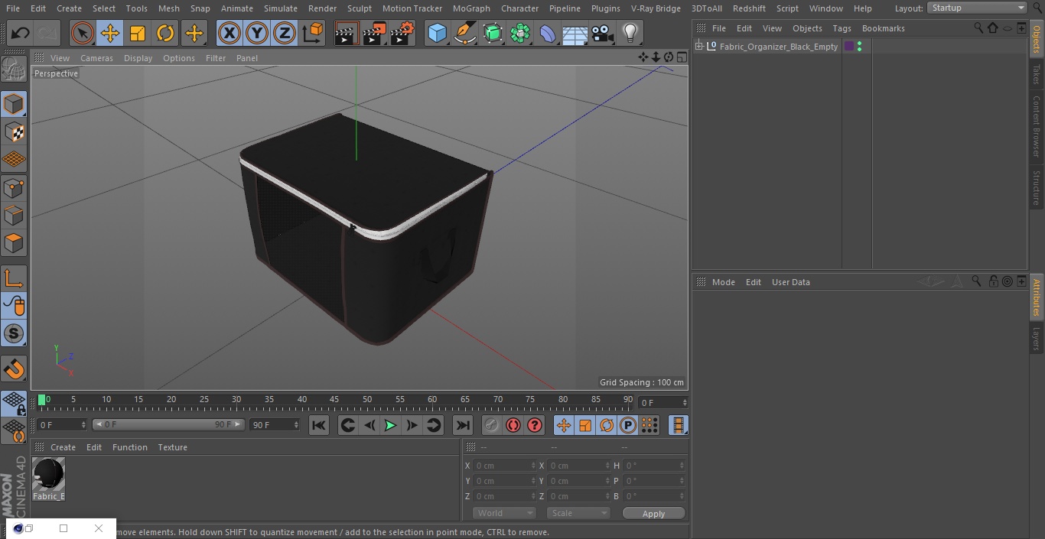
Task: Click the Undo arrow icon
Action: [x=21, y=33]
